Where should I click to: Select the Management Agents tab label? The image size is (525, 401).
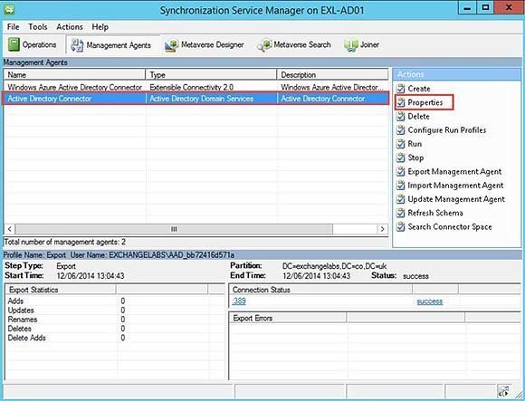click(x=119, y=45)
